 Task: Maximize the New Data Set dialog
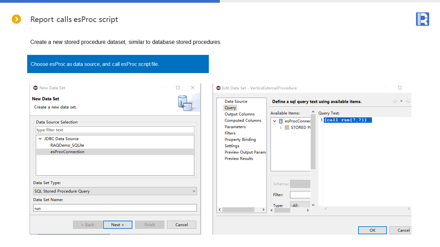click(x=178, y=88)
